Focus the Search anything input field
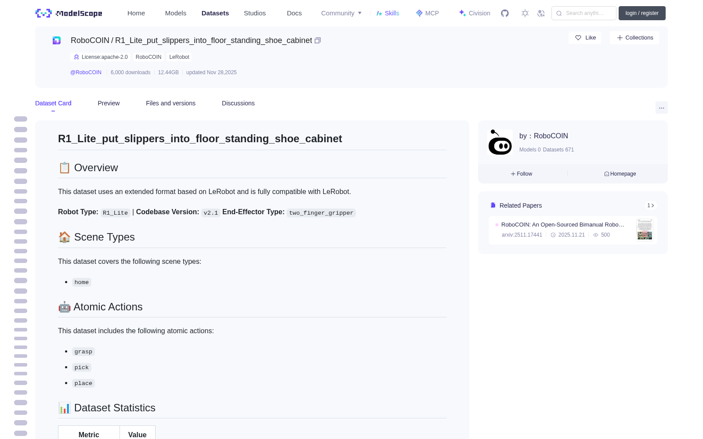This screenshot has height=439, width=703. tap(584, 13)
